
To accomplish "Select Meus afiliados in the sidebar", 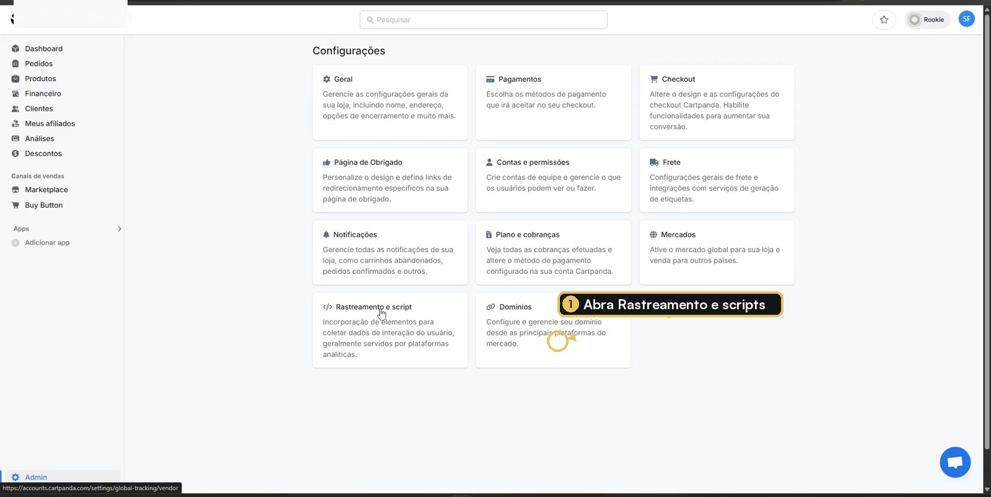I will (50, 123).
